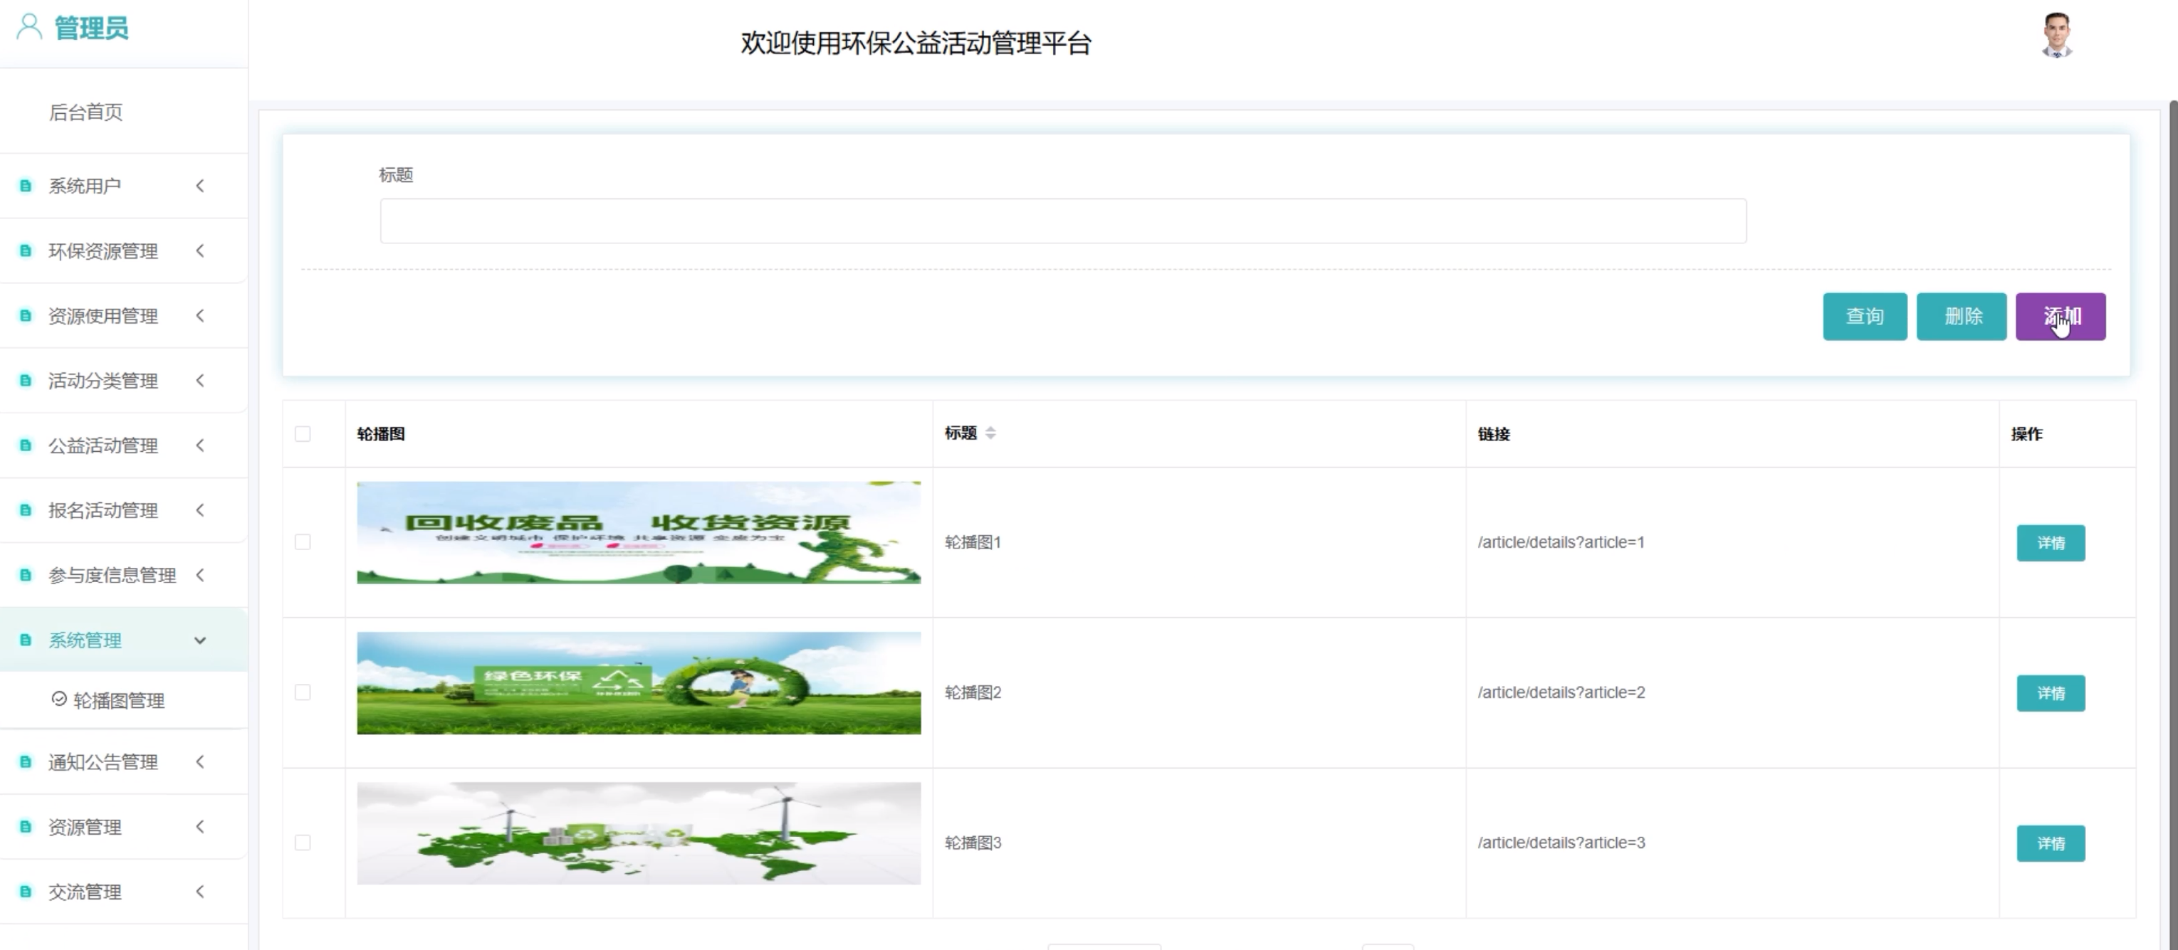2178x950 pixels.
Task: Click the document icon beside 系统用户
Action: 26,186
